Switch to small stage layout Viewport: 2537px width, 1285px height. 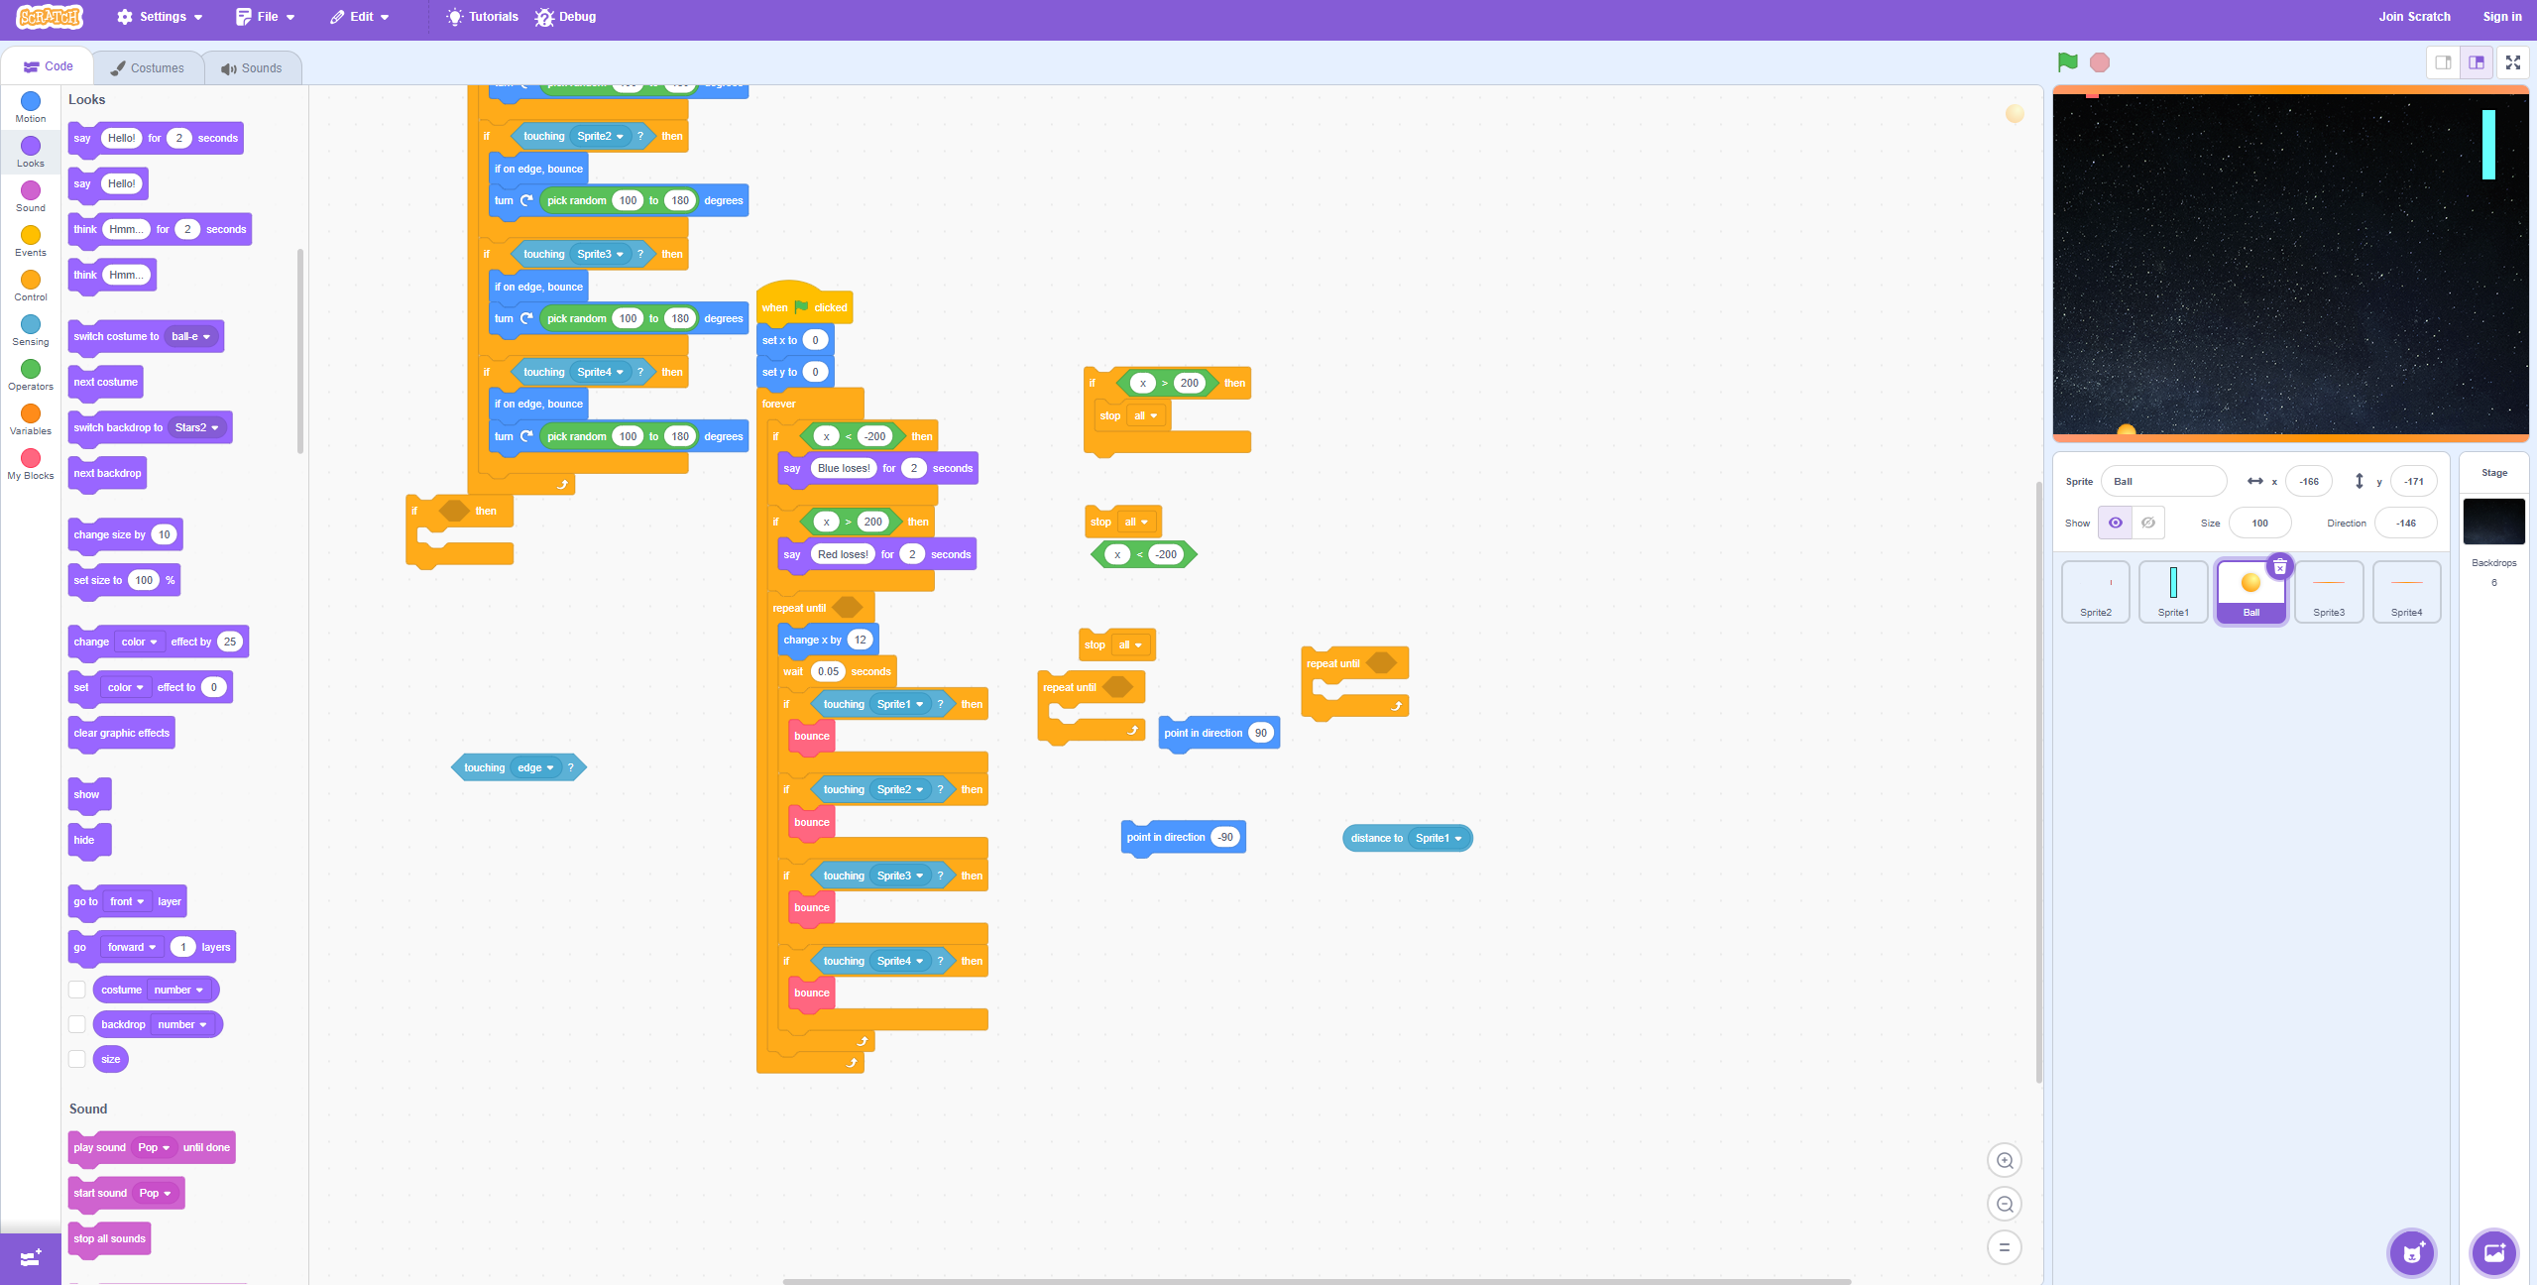click(2443, 62)
